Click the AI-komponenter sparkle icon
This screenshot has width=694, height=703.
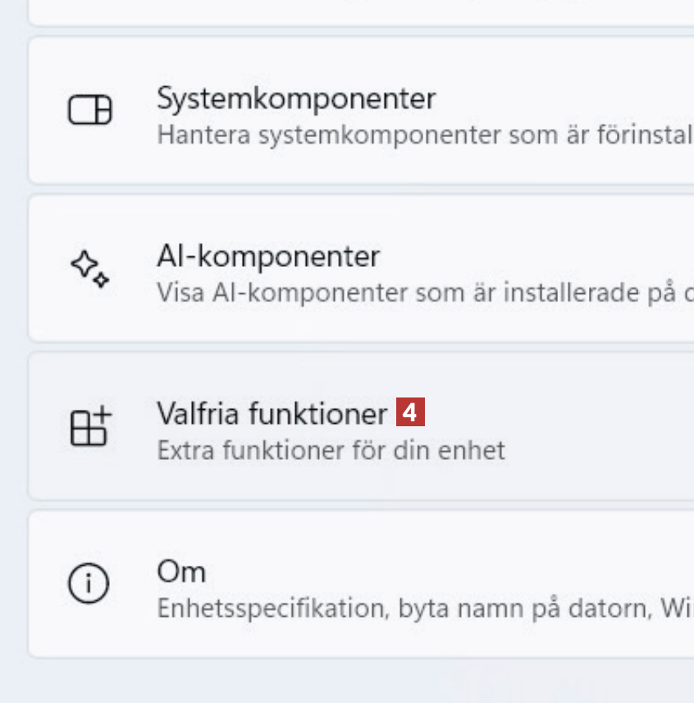pos(89,269)
